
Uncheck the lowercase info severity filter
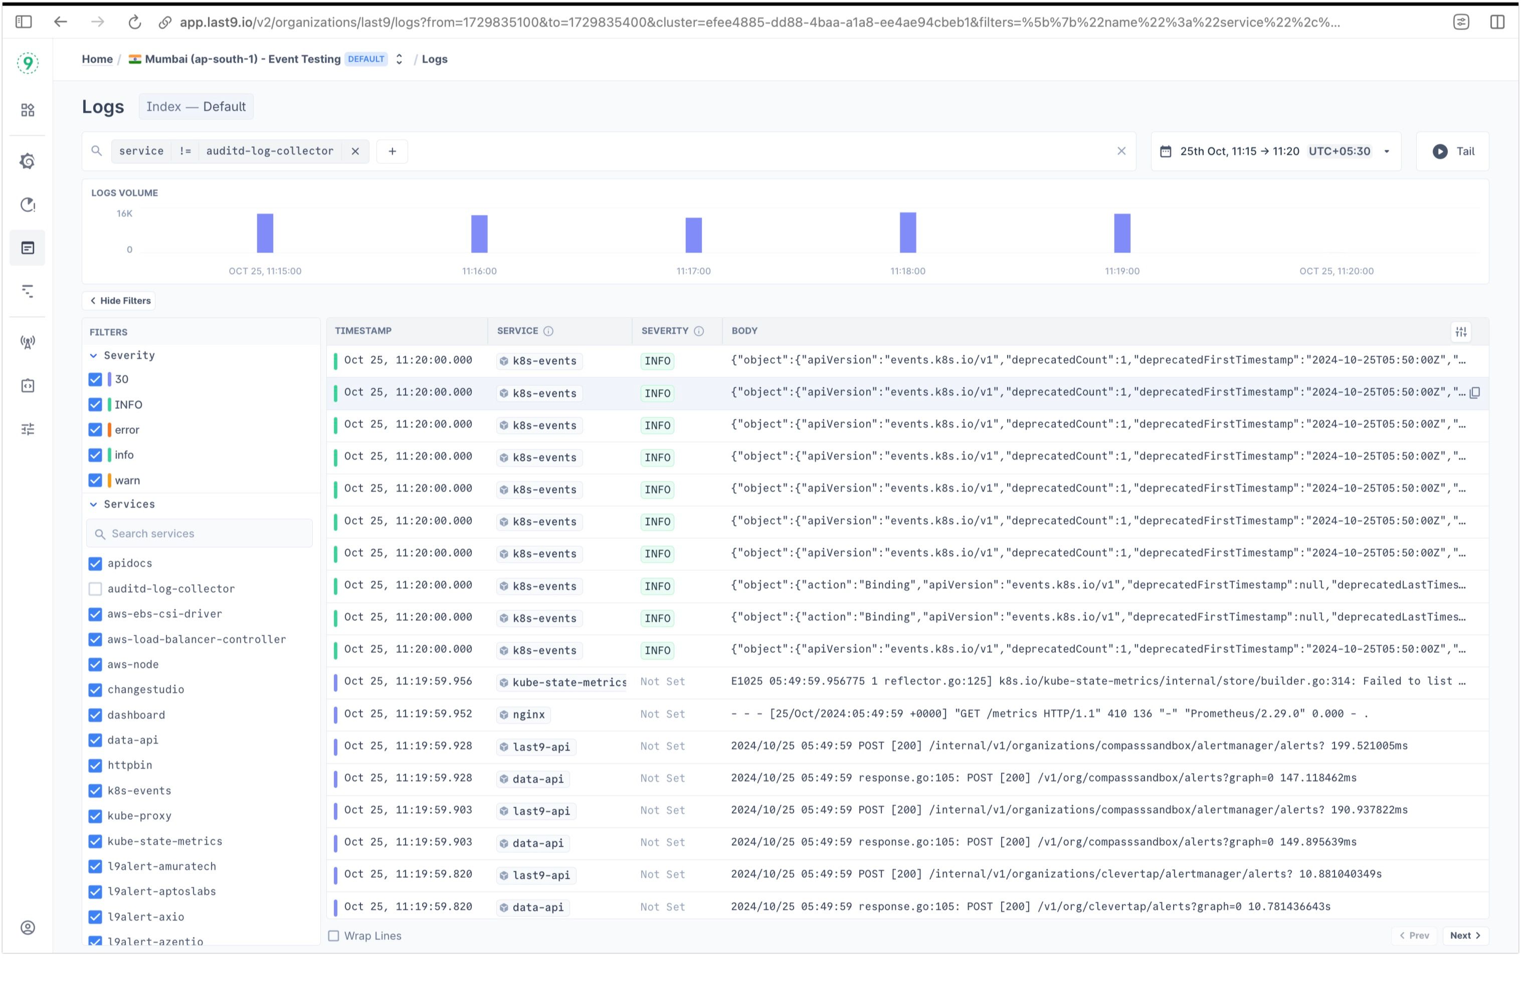click(95, 455)
